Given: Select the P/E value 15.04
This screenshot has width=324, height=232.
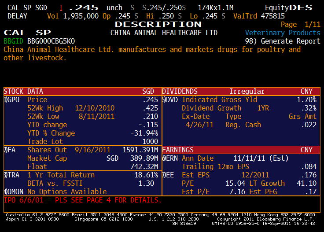Looking at the screenshot, I should tap(236, 184).
